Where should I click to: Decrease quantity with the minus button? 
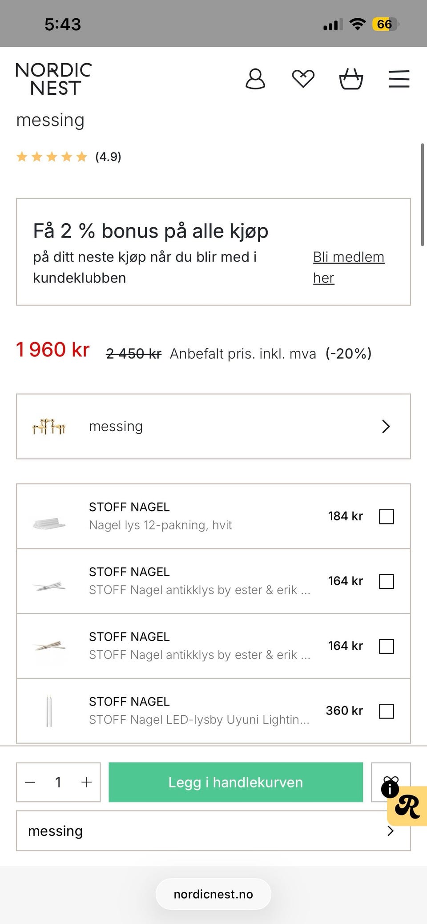tap(30, 782)
